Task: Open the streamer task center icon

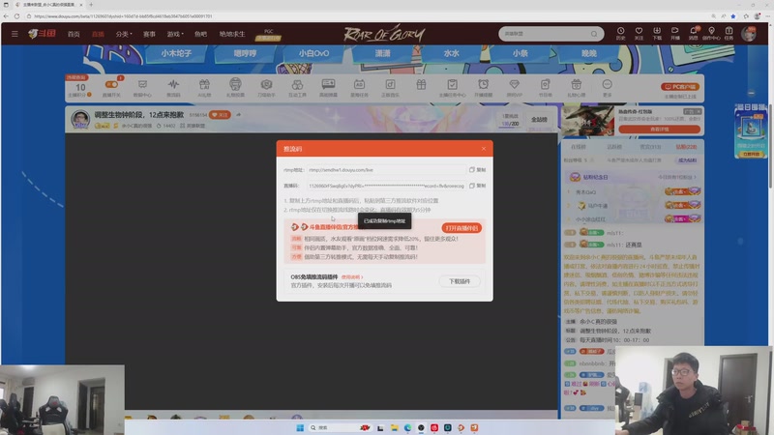Action: click(452, 87)
